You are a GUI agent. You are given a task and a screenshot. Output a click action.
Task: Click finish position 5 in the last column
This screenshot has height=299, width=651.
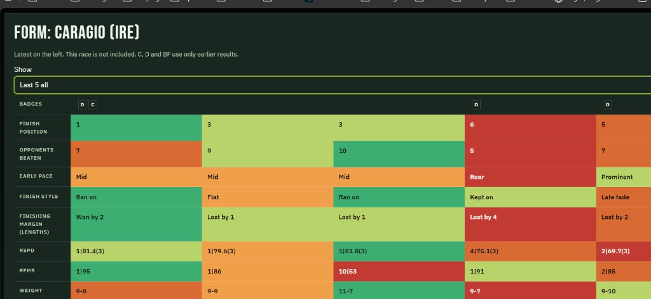(x=624, y=128)
